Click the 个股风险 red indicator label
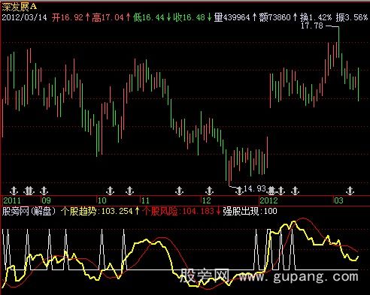 [x=160, y=212]
